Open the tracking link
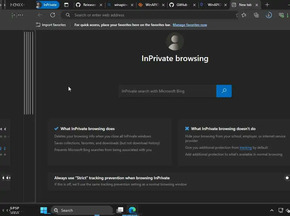290x216 pixels. (x=246, y=148)
